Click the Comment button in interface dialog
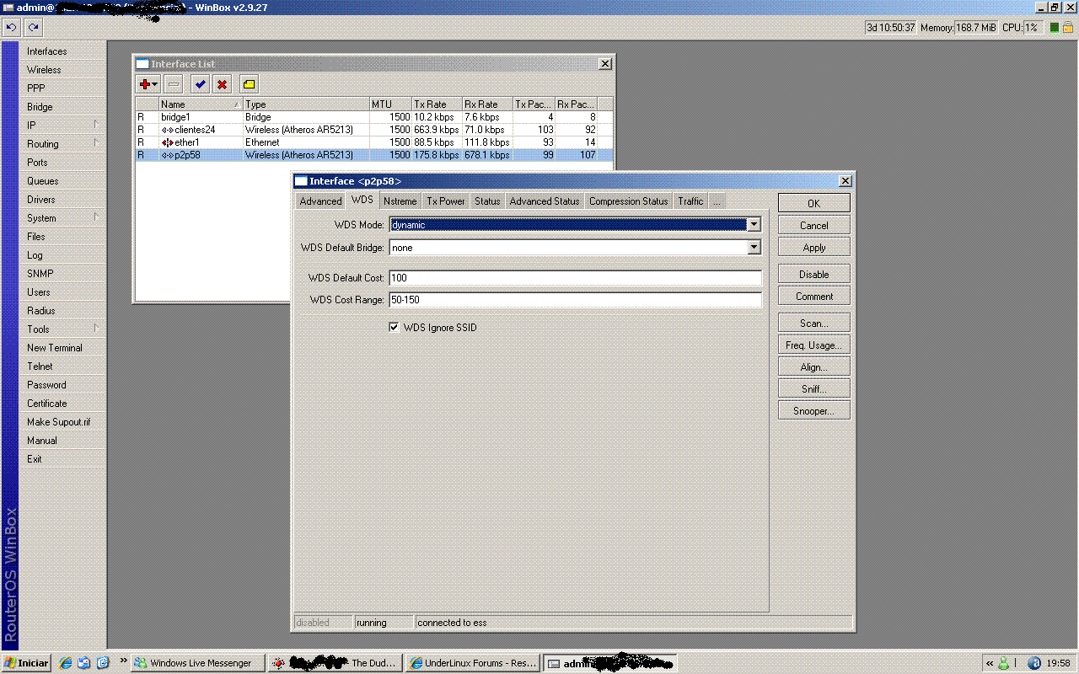 click(813, 297)
